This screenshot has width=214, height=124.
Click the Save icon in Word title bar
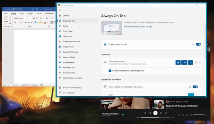[x=21, y=9]
